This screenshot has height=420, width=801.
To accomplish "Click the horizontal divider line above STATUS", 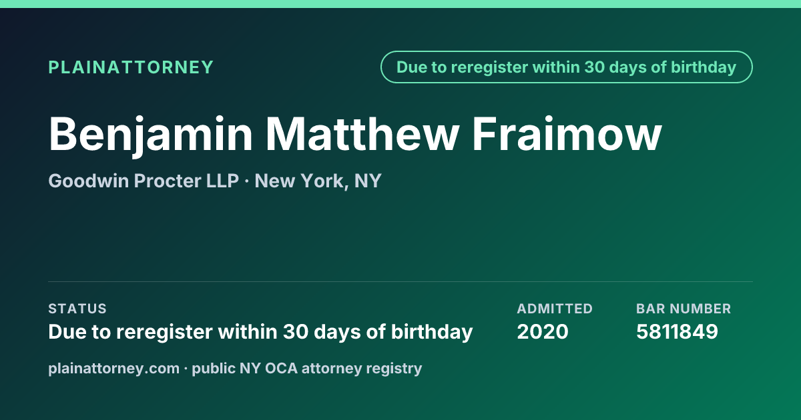I will (x=400, y=281).
